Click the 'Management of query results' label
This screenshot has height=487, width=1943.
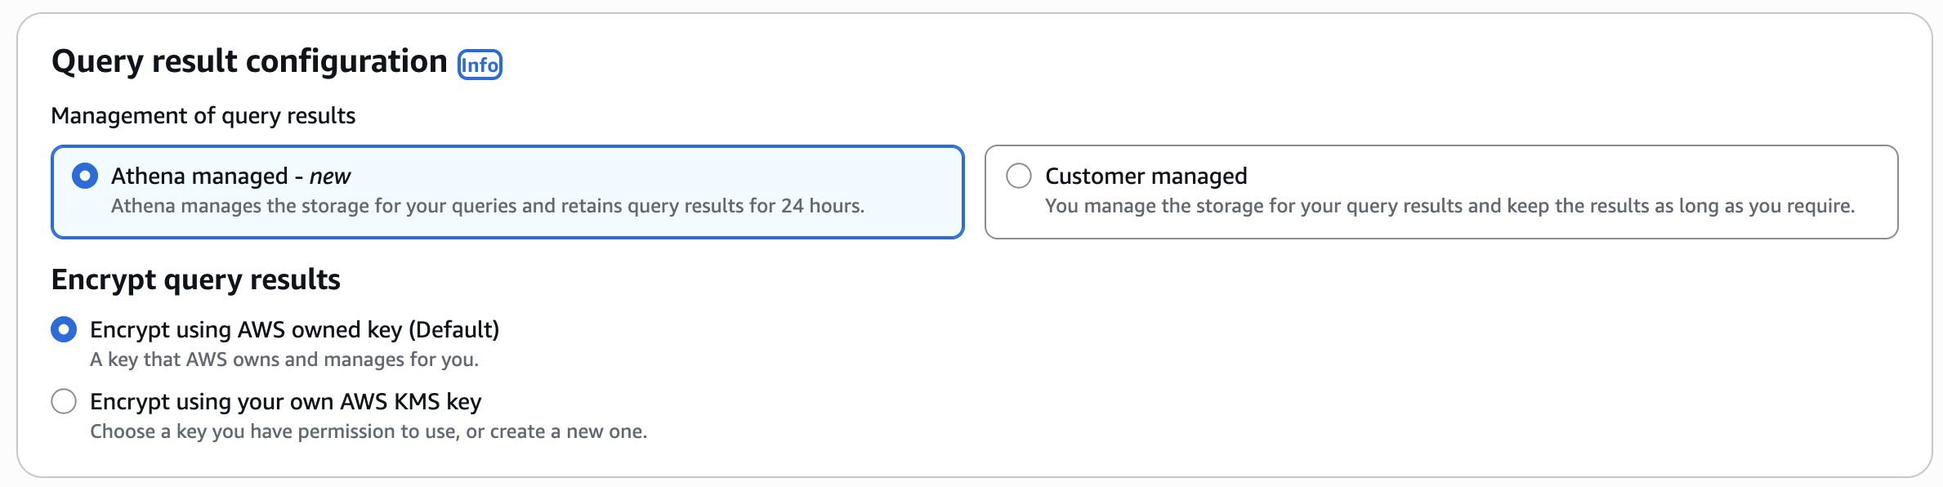coord(203,116)
